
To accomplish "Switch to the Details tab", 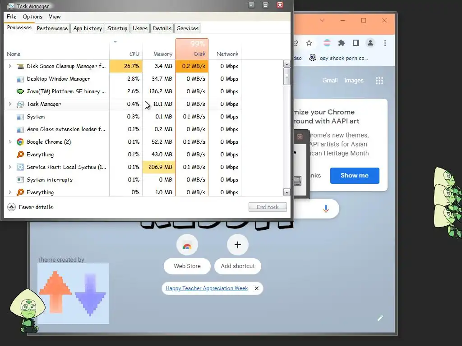I will pyautogui.click(x=162, y=28).
